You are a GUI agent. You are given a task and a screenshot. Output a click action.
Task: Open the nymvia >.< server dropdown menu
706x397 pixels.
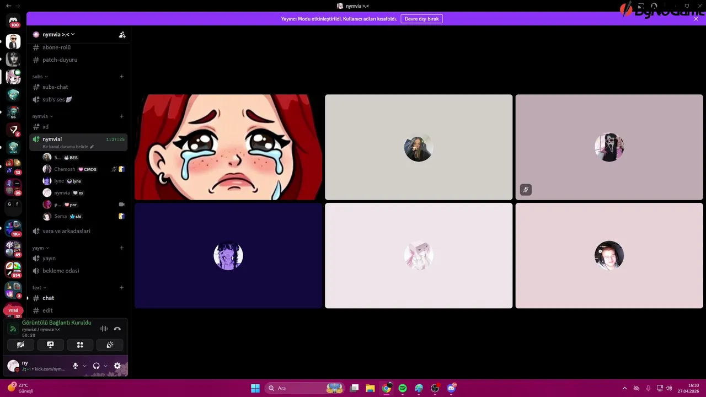click(58, 34)
